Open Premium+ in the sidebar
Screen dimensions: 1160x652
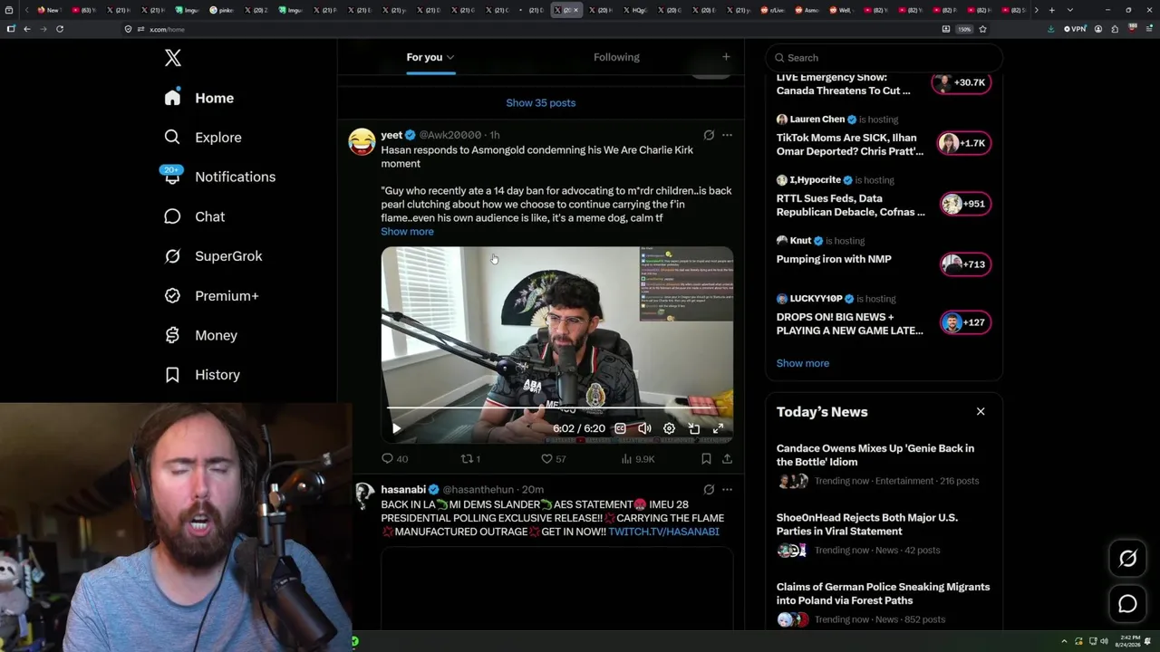pyautogui.click(x=211, y=296)
